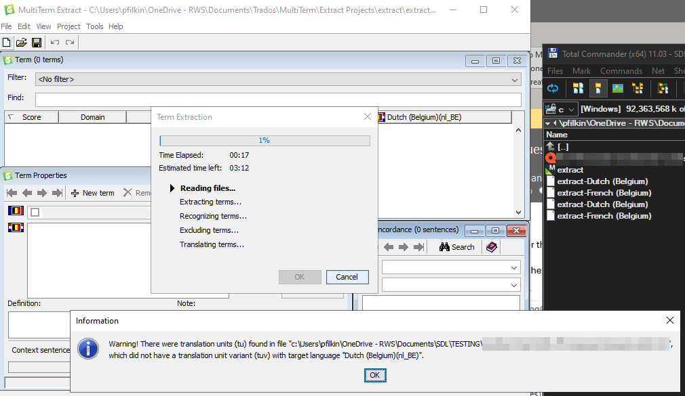The height and width of the screenshot is (396, 685).
Task: Click the highlighted Total Commander toolbar icon
Action: coord(598,89)
